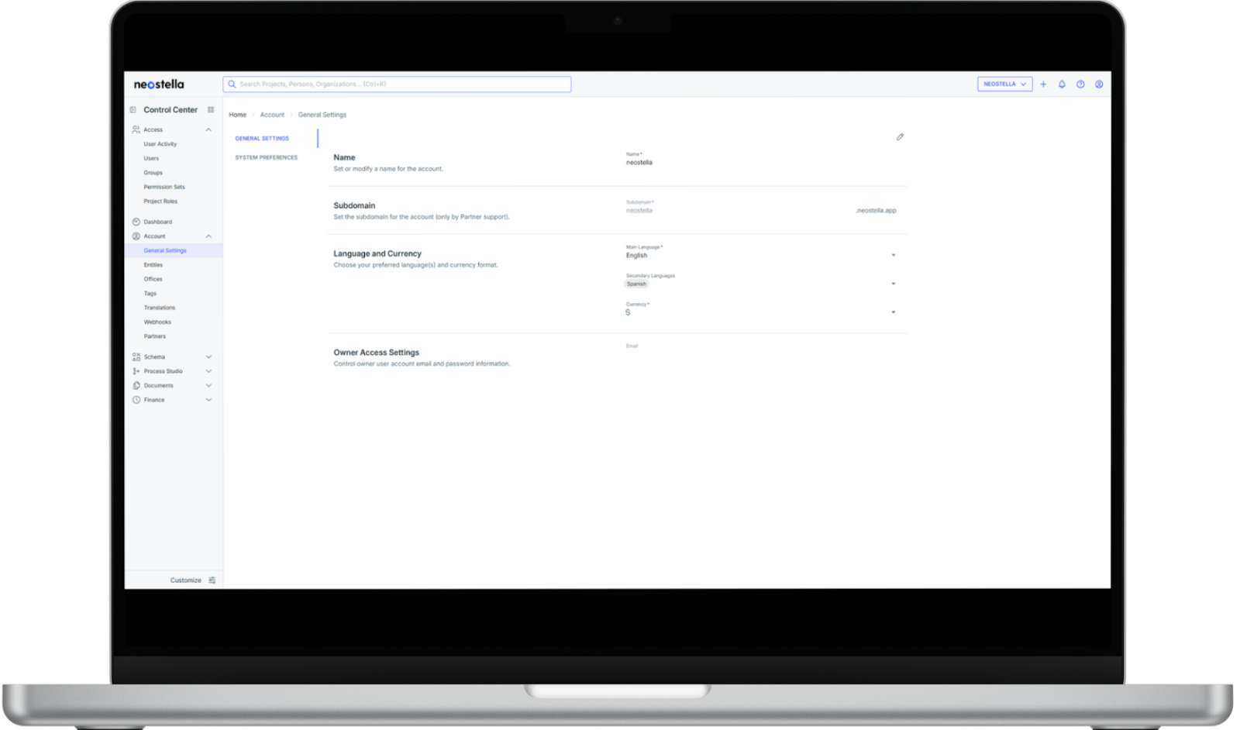Expand the Secondary Languages dropdown
The image size is (1240, 730).
point(893,284)
